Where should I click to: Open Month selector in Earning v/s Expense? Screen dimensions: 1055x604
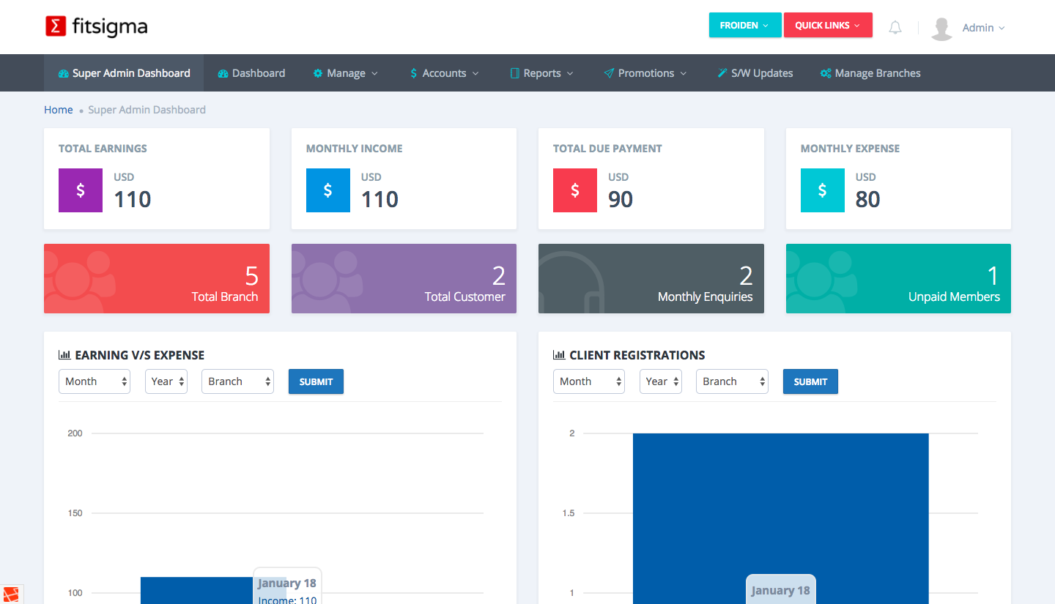[x=95, y=381]
